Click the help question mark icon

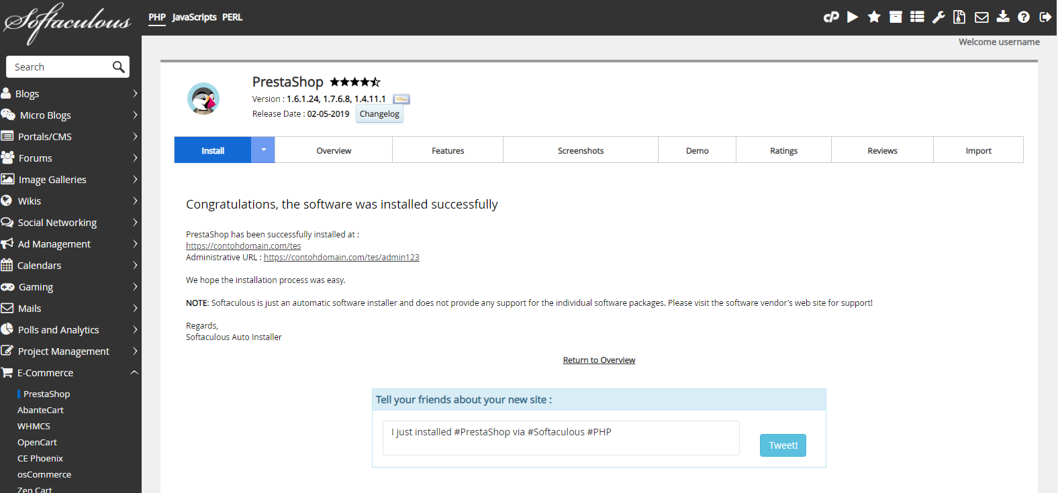[x=1024, y=17]
